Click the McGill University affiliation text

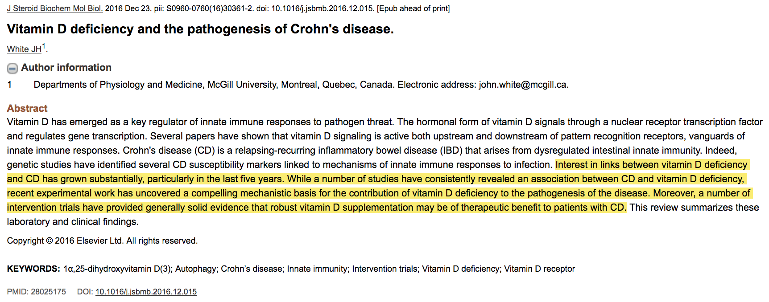[242, 85]
